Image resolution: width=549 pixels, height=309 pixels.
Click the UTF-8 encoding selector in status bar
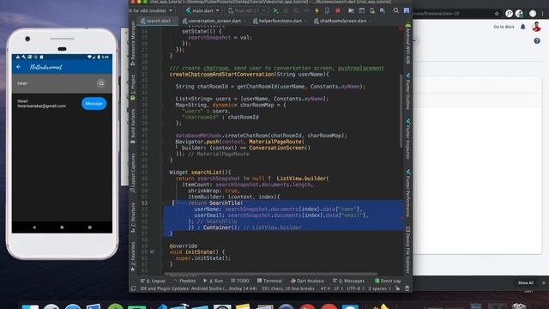[x=355, y=288]
